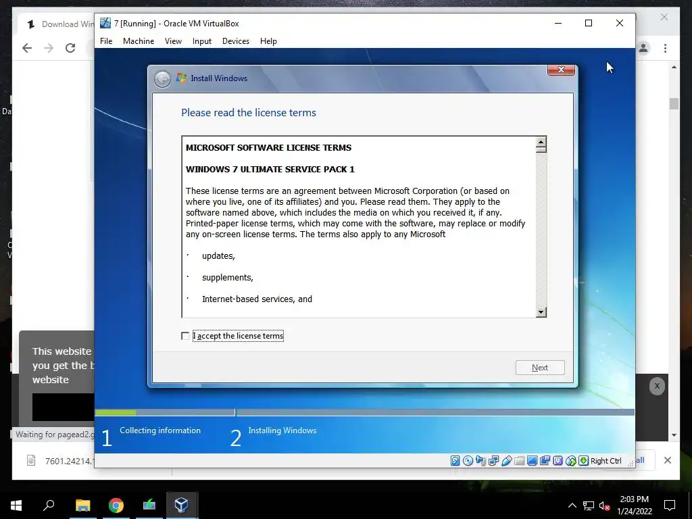The height and width of the screenshot is (519, 692).
Task: Click the mouse integration status icon
Action: pos(570,461)
